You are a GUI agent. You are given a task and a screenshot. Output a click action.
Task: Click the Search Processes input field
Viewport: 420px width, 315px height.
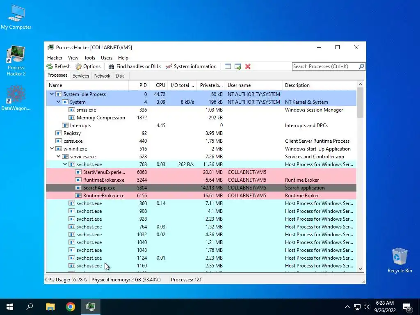coord(325,66)
